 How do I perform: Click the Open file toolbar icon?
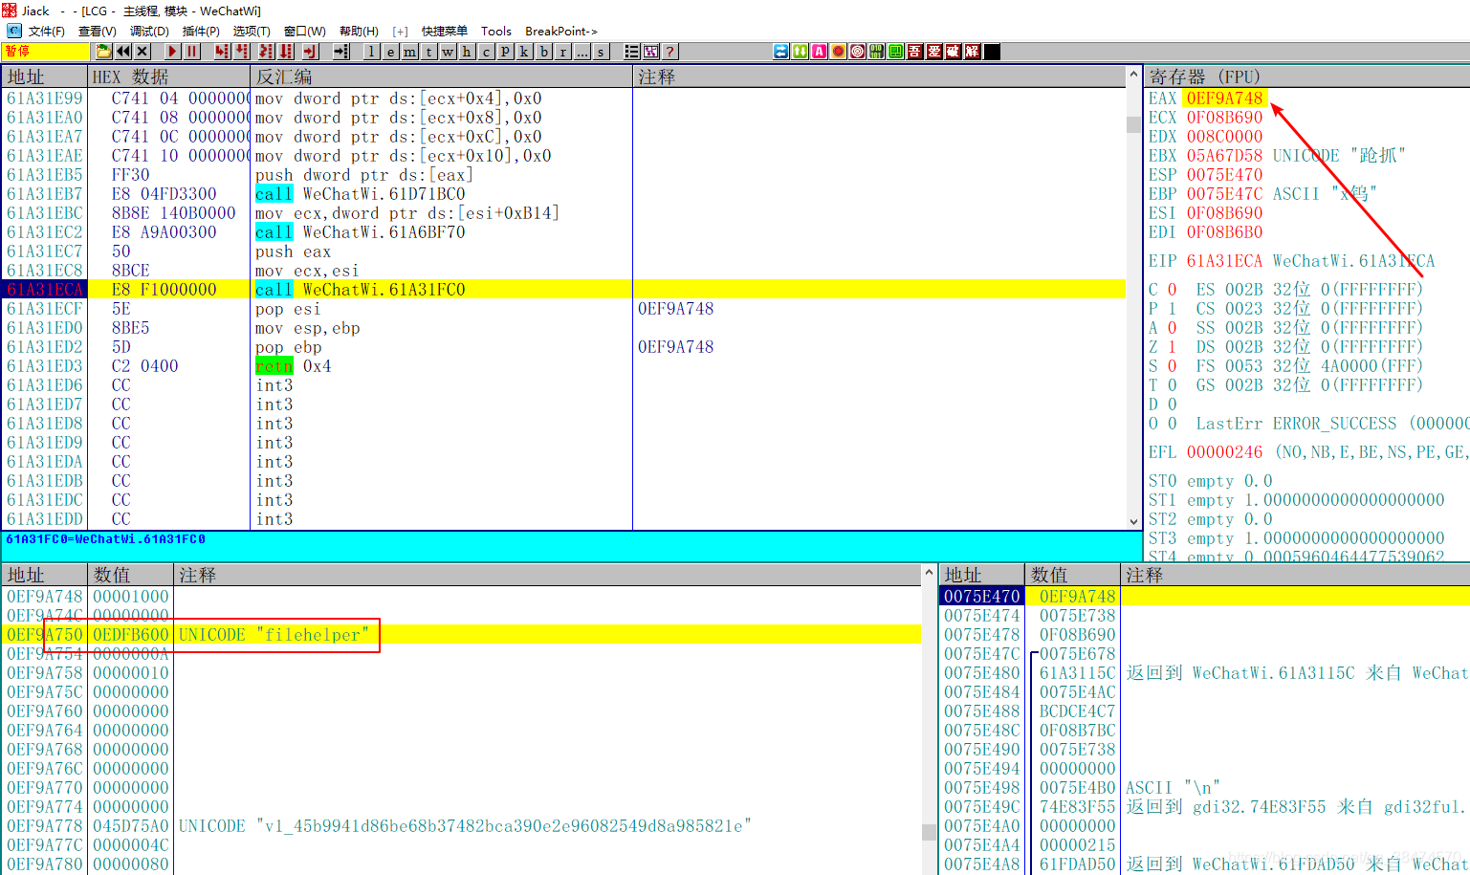pos(103,52)
